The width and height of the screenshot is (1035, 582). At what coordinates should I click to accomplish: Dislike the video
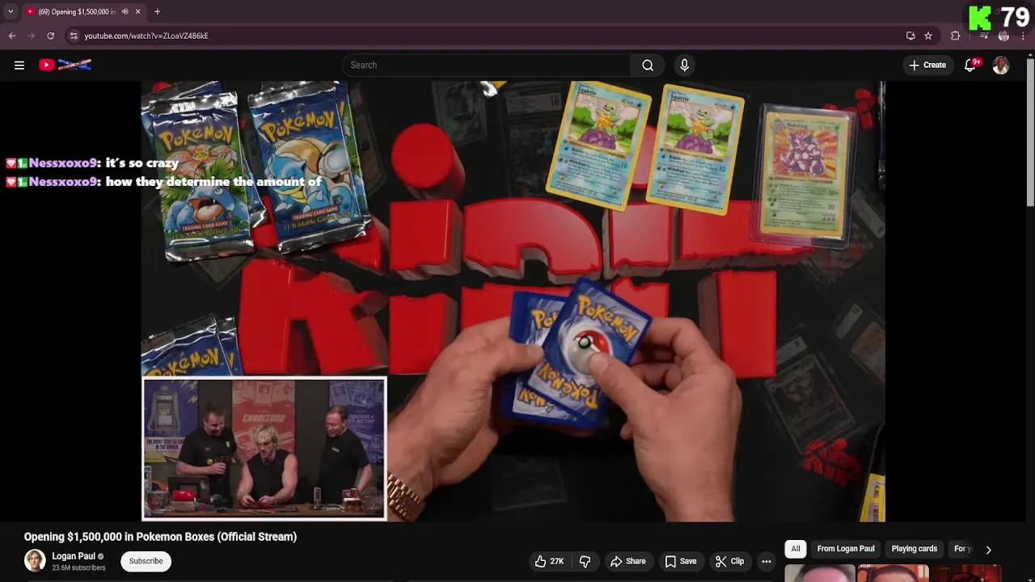(585, 561)
